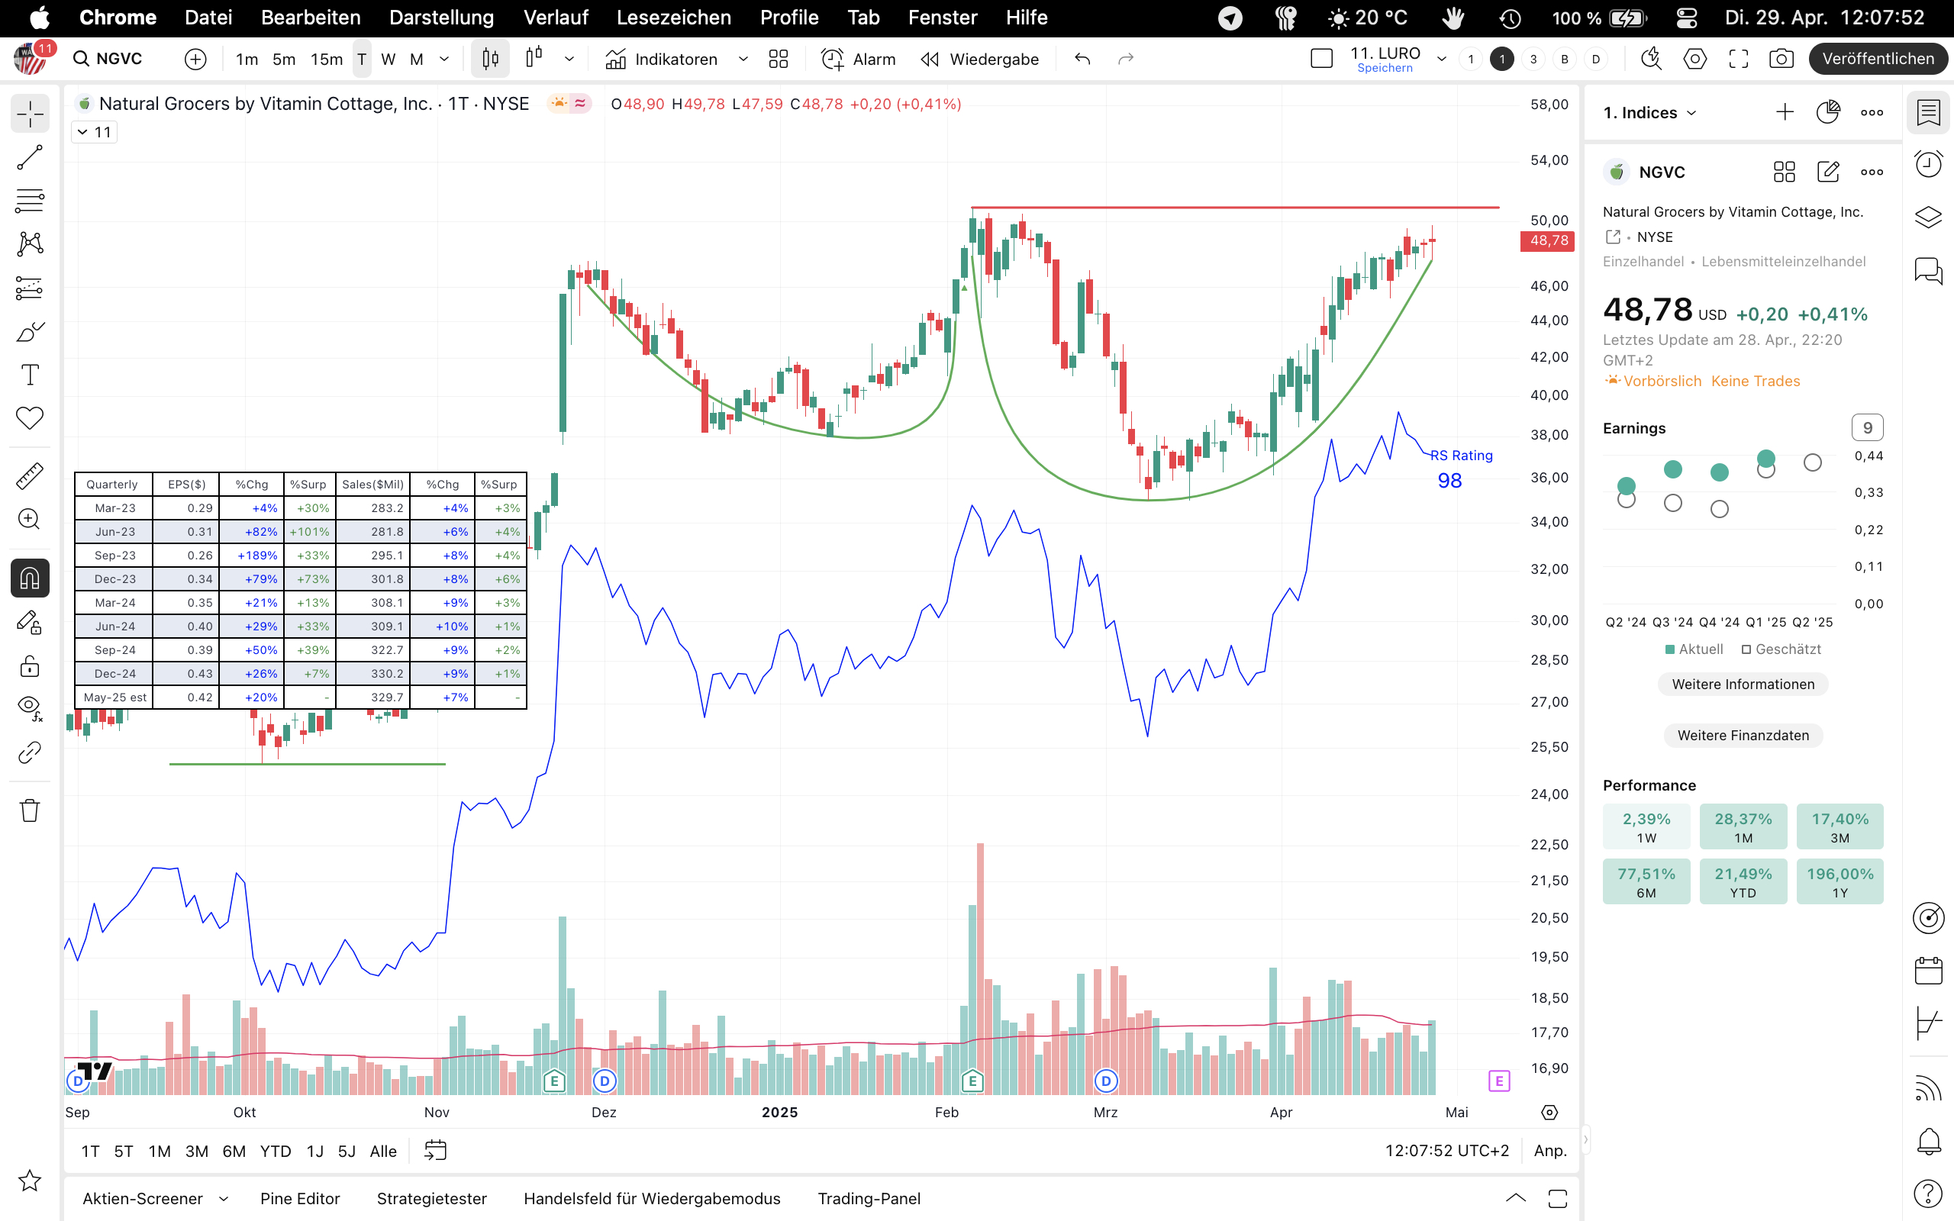The width and height of the screenshot is (1954, 1221).
Task: Take a chart snapshot with camera icon
Action: click(1781, 59)
